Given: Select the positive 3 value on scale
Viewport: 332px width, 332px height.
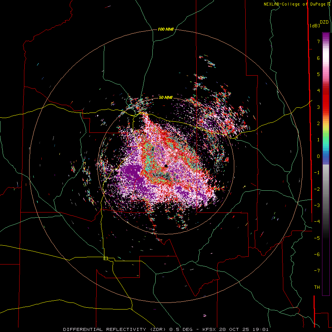Looking at the screenshot, I should [318, 107].
